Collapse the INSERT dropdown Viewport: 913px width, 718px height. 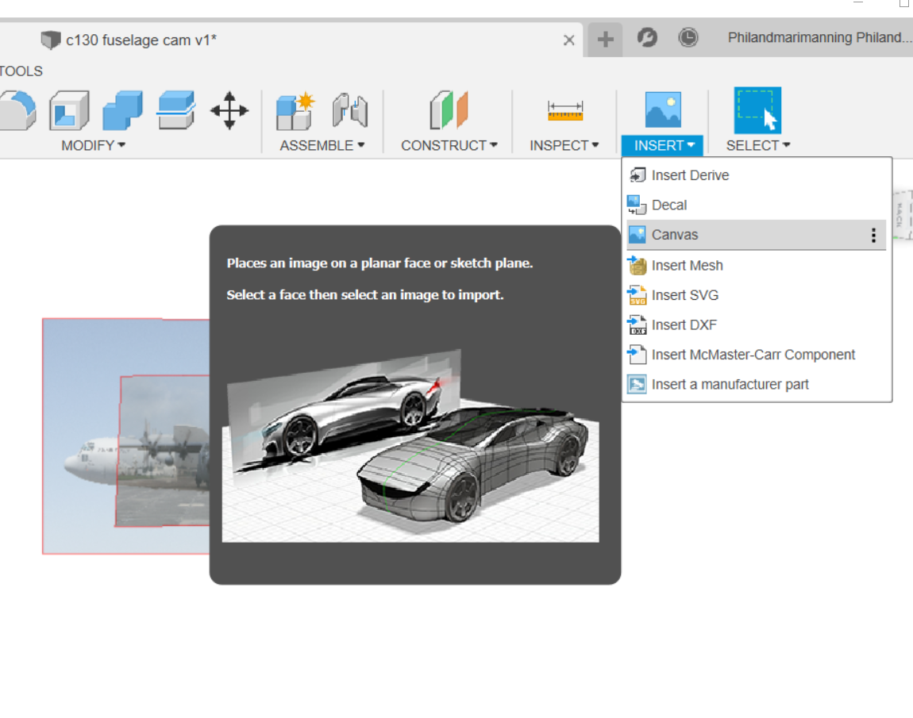663,145
